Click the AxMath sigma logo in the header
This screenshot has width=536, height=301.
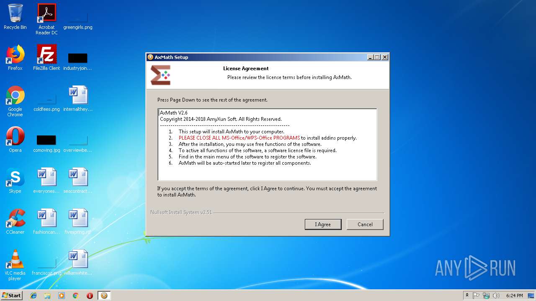tap(160, 75)
